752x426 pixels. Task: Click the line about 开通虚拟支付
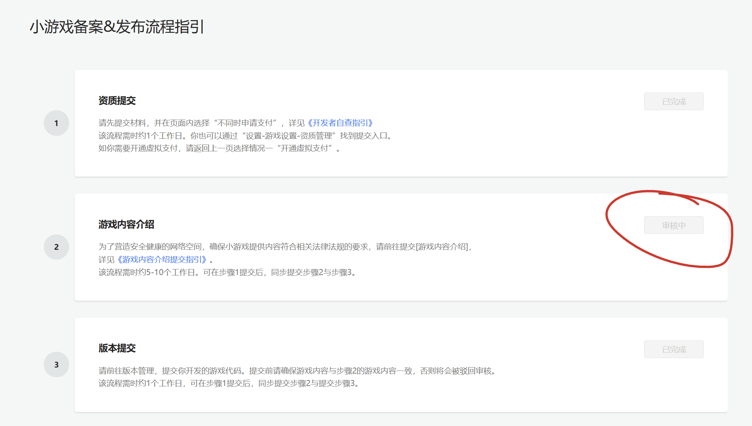click(219, 148)
